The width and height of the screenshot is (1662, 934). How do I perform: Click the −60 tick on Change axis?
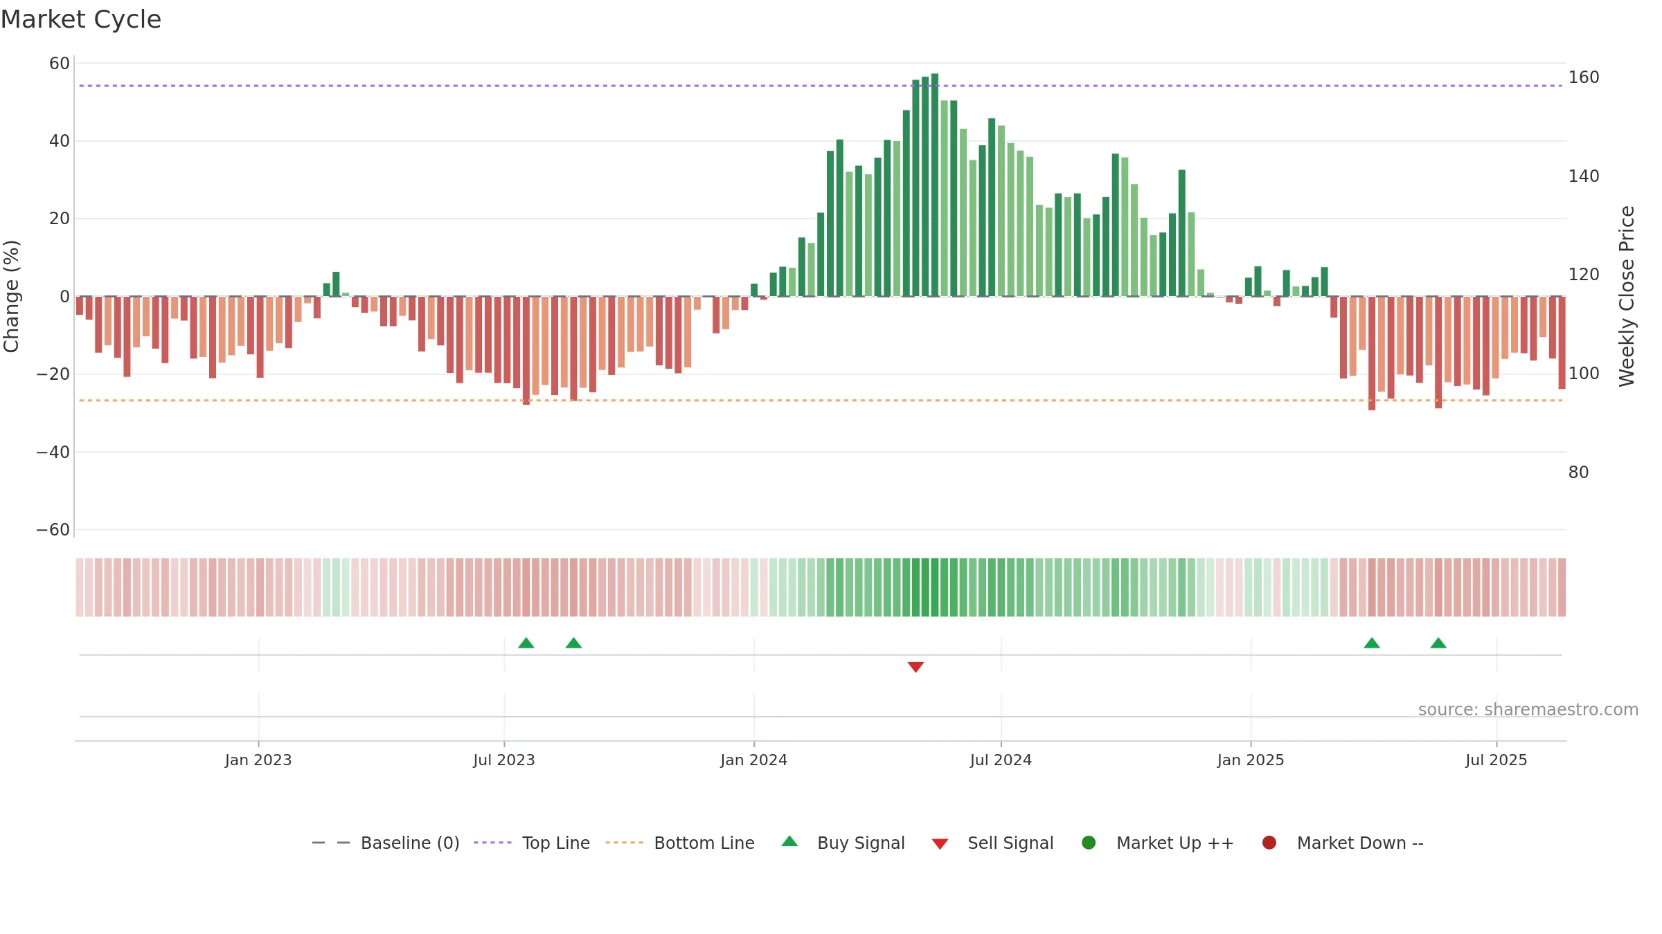[53, 530]
